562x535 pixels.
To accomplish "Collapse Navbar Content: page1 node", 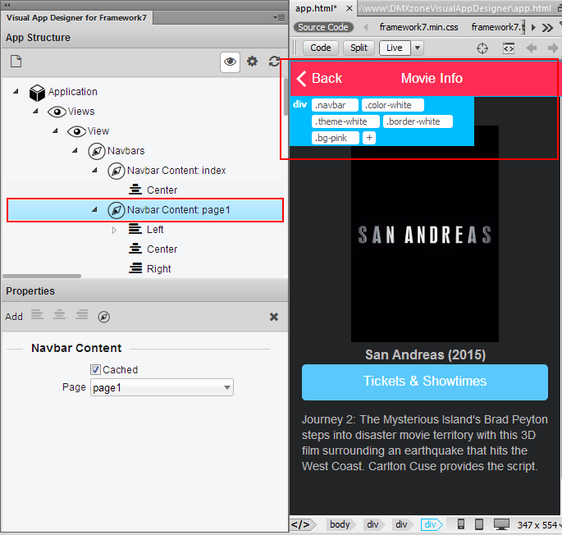I will (94, 210).
